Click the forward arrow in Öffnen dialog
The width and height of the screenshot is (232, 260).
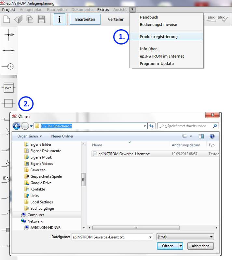coord(25,126)
